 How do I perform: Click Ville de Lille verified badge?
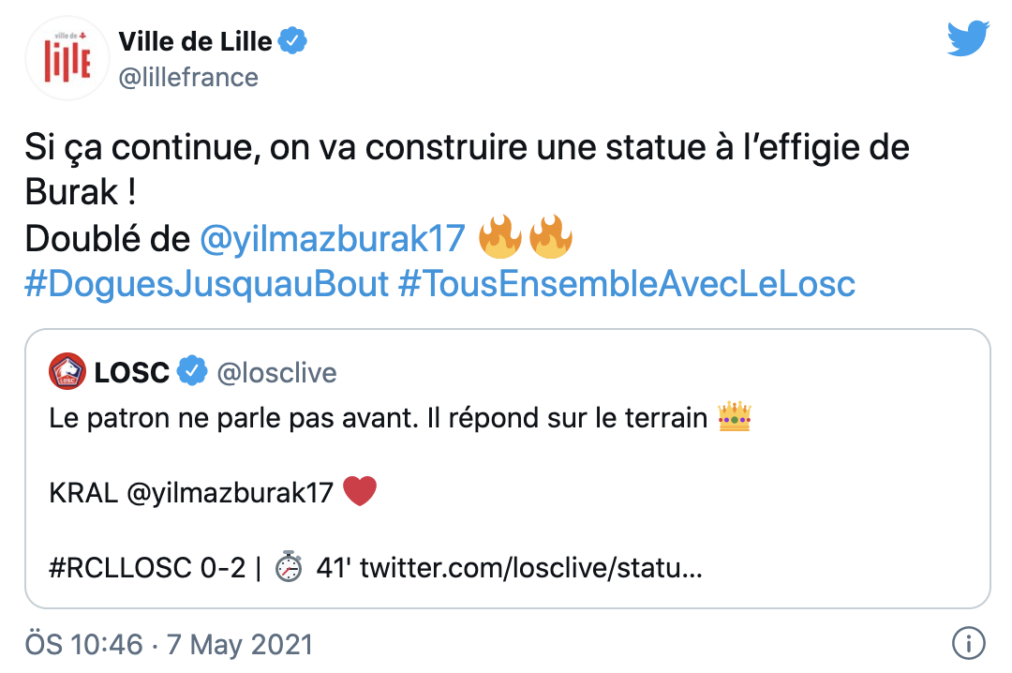click(294, 41)
